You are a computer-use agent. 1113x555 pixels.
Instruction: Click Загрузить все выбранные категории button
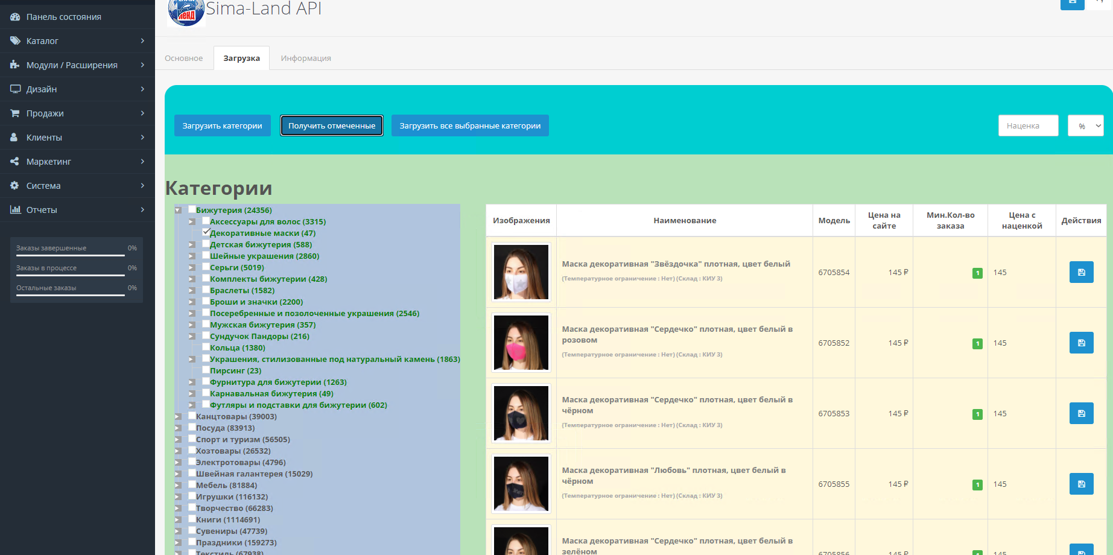coord(469,125)
